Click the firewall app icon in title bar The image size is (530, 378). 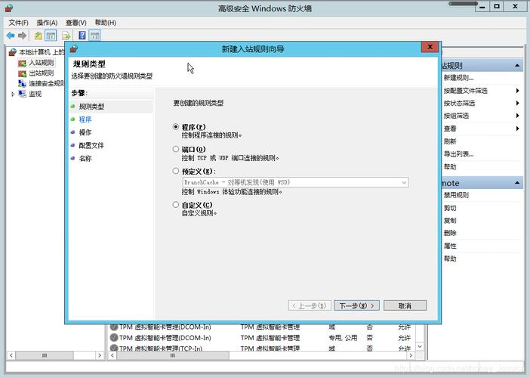pyautogui.click(x=9, y=8)
